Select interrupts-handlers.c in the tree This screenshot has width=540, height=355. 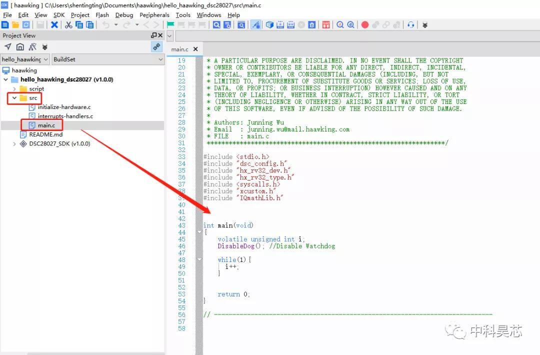click(65, 116)
